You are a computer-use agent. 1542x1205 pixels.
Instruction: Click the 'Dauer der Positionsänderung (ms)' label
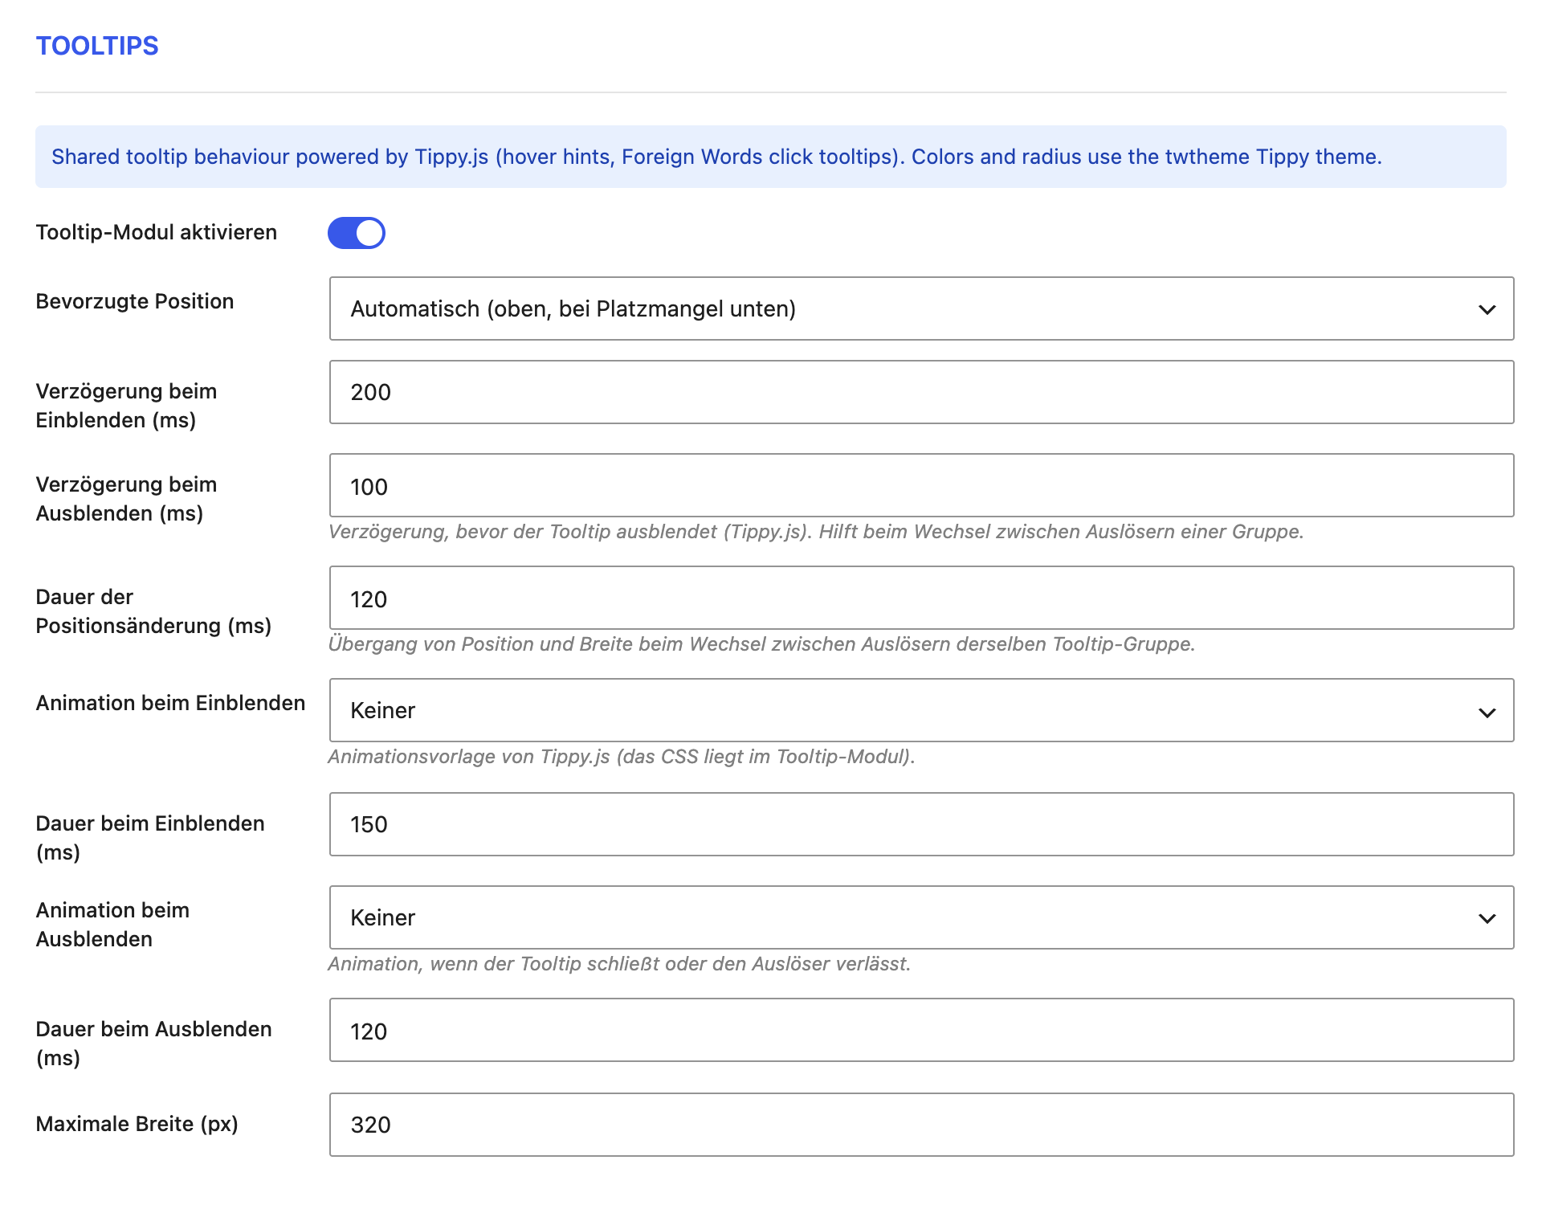[153, 611]
